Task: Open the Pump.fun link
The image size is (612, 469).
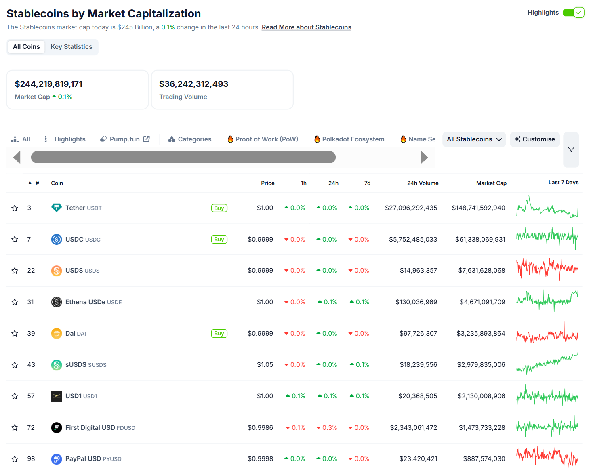Action: [x=125, y=139]
